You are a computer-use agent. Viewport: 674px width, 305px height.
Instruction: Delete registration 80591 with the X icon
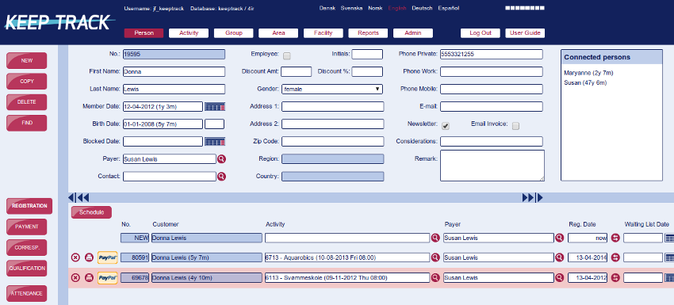pos(75,257)
